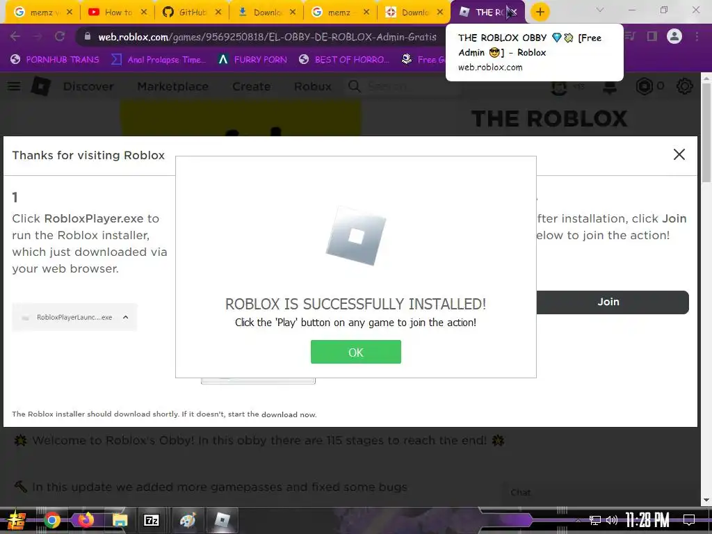Open the Windows notification center icon
The width and height of the screenshot is (712, 534).
click(689, 520)
